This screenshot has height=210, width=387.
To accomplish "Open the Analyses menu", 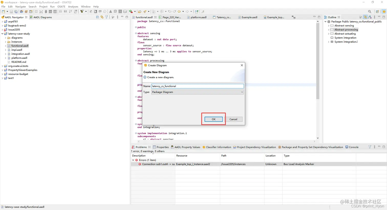I will (73, 7).
